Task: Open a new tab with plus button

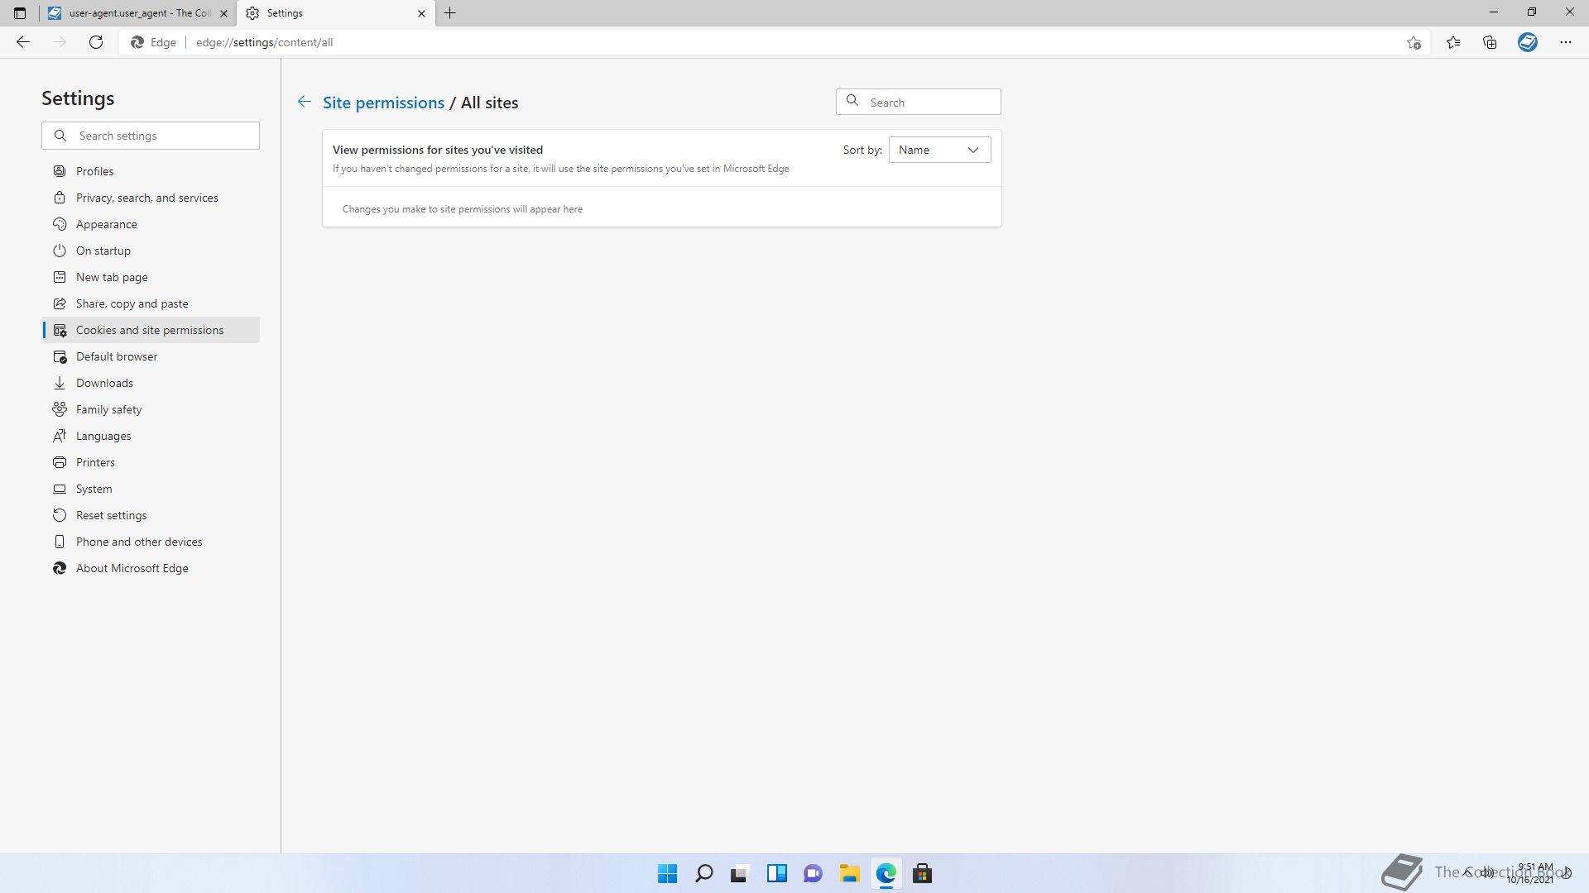Action: pos(450,13)
